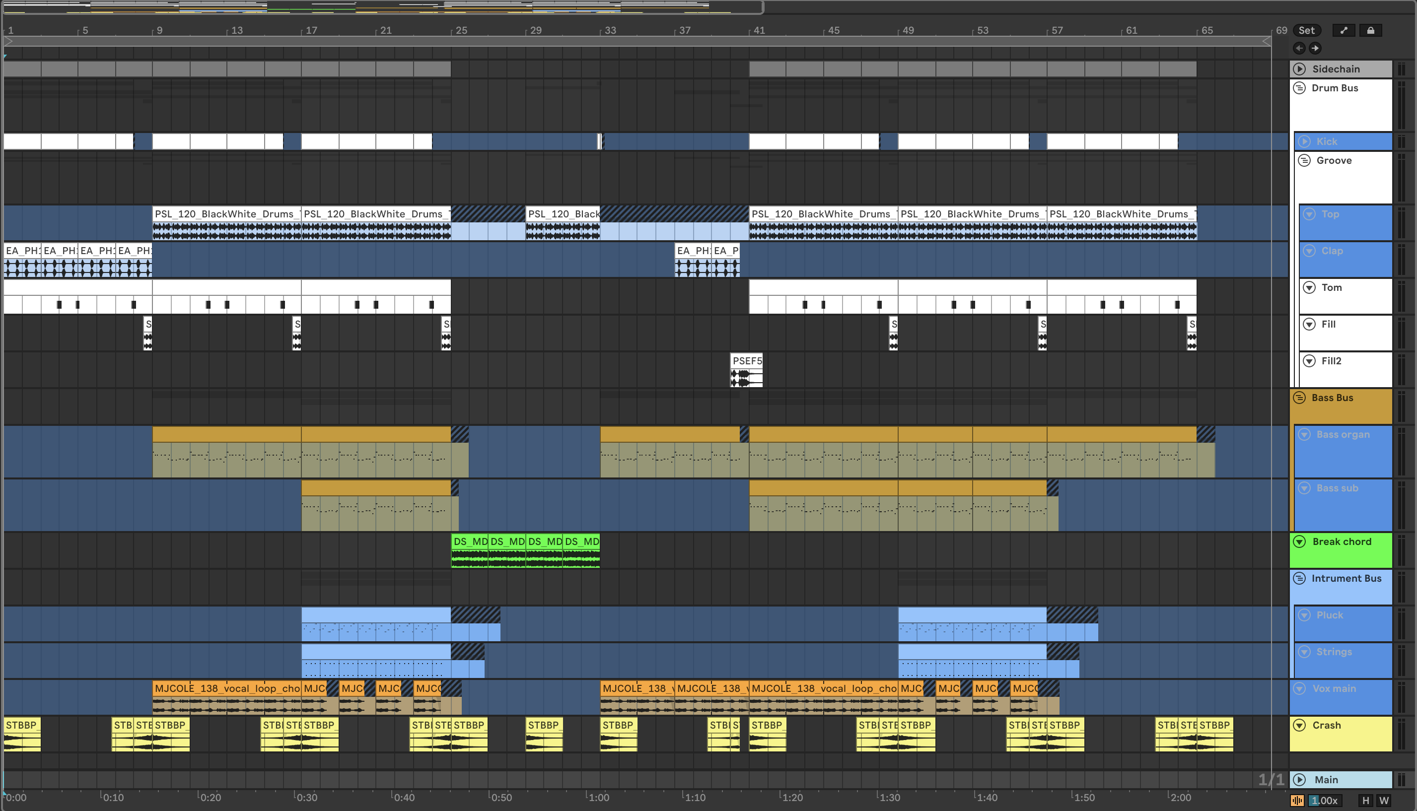The height and width of the screenshot is (811, 1417).
Task: Fold the Crash track
Action: pyautogui.click(x=1299, y=725)
